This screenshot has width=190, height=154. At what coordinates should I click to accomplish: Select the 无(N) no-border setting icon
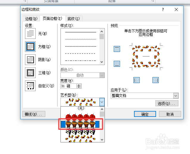(x=30, y=34)
